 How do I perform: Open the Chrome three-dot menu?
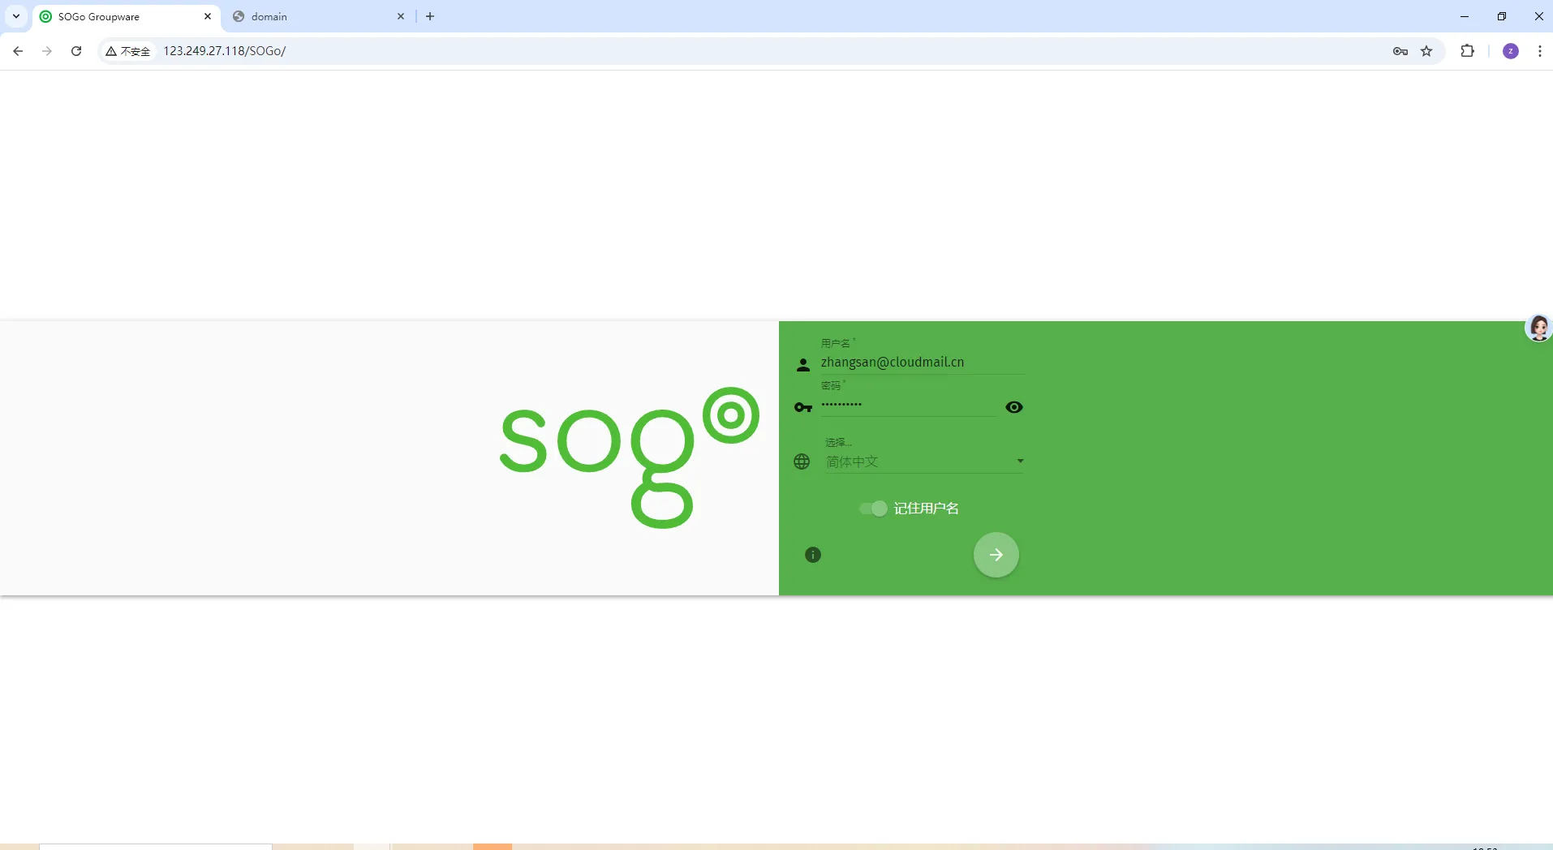[1540, 51]
